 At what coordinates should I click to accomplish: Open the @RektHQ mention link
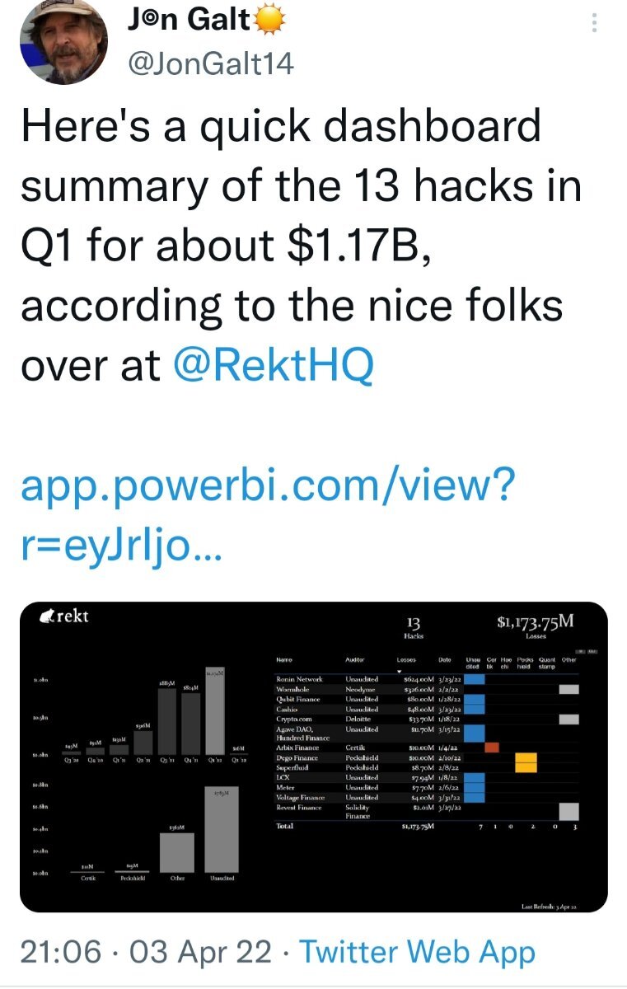[x=274, y=365]
